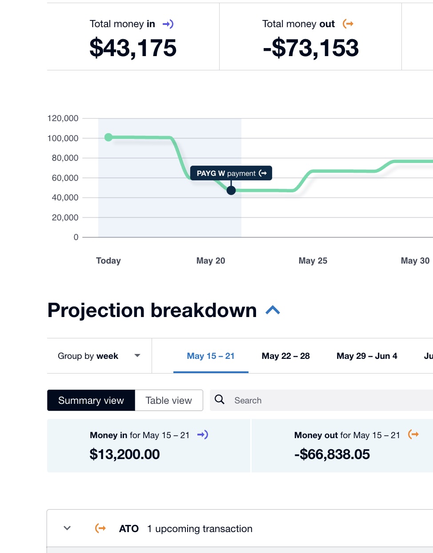Click the orange money-out icon in ATO row

click(x=101, y=528)
